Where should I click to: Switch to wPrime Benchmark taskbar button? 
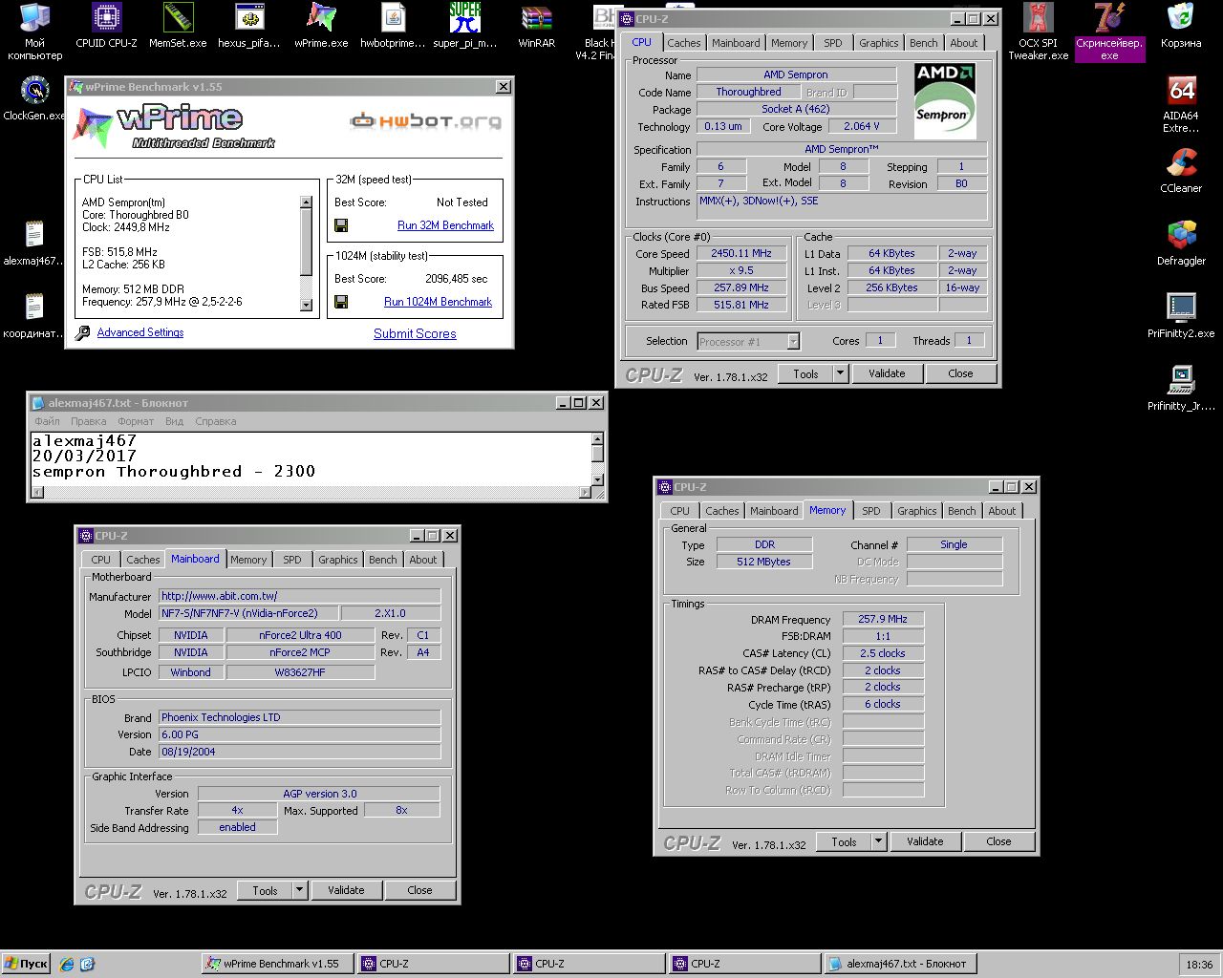click(278, 964)
